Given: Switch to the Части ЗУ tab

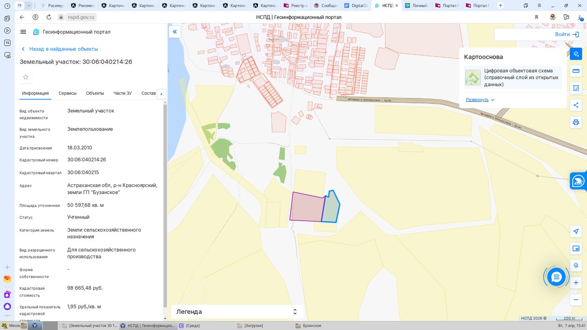Looking at the screenshot, I should tap(122, 93).
